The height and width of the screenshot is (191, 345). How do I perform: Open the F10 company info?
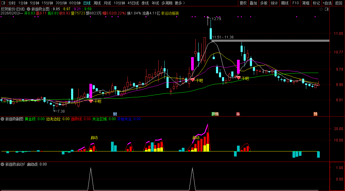[x=295, y=3]
